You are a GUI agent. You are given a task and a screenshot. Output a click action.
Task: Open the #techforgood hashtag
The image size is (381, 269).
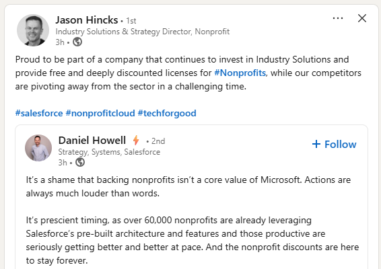coord(167,113)
